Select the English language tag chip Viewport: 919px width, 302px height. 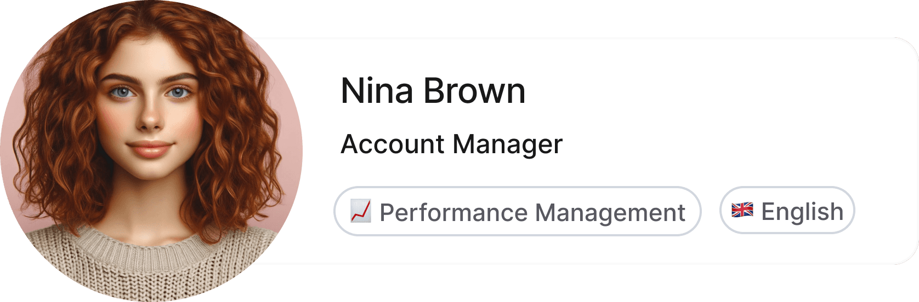[x=787, y=211]
